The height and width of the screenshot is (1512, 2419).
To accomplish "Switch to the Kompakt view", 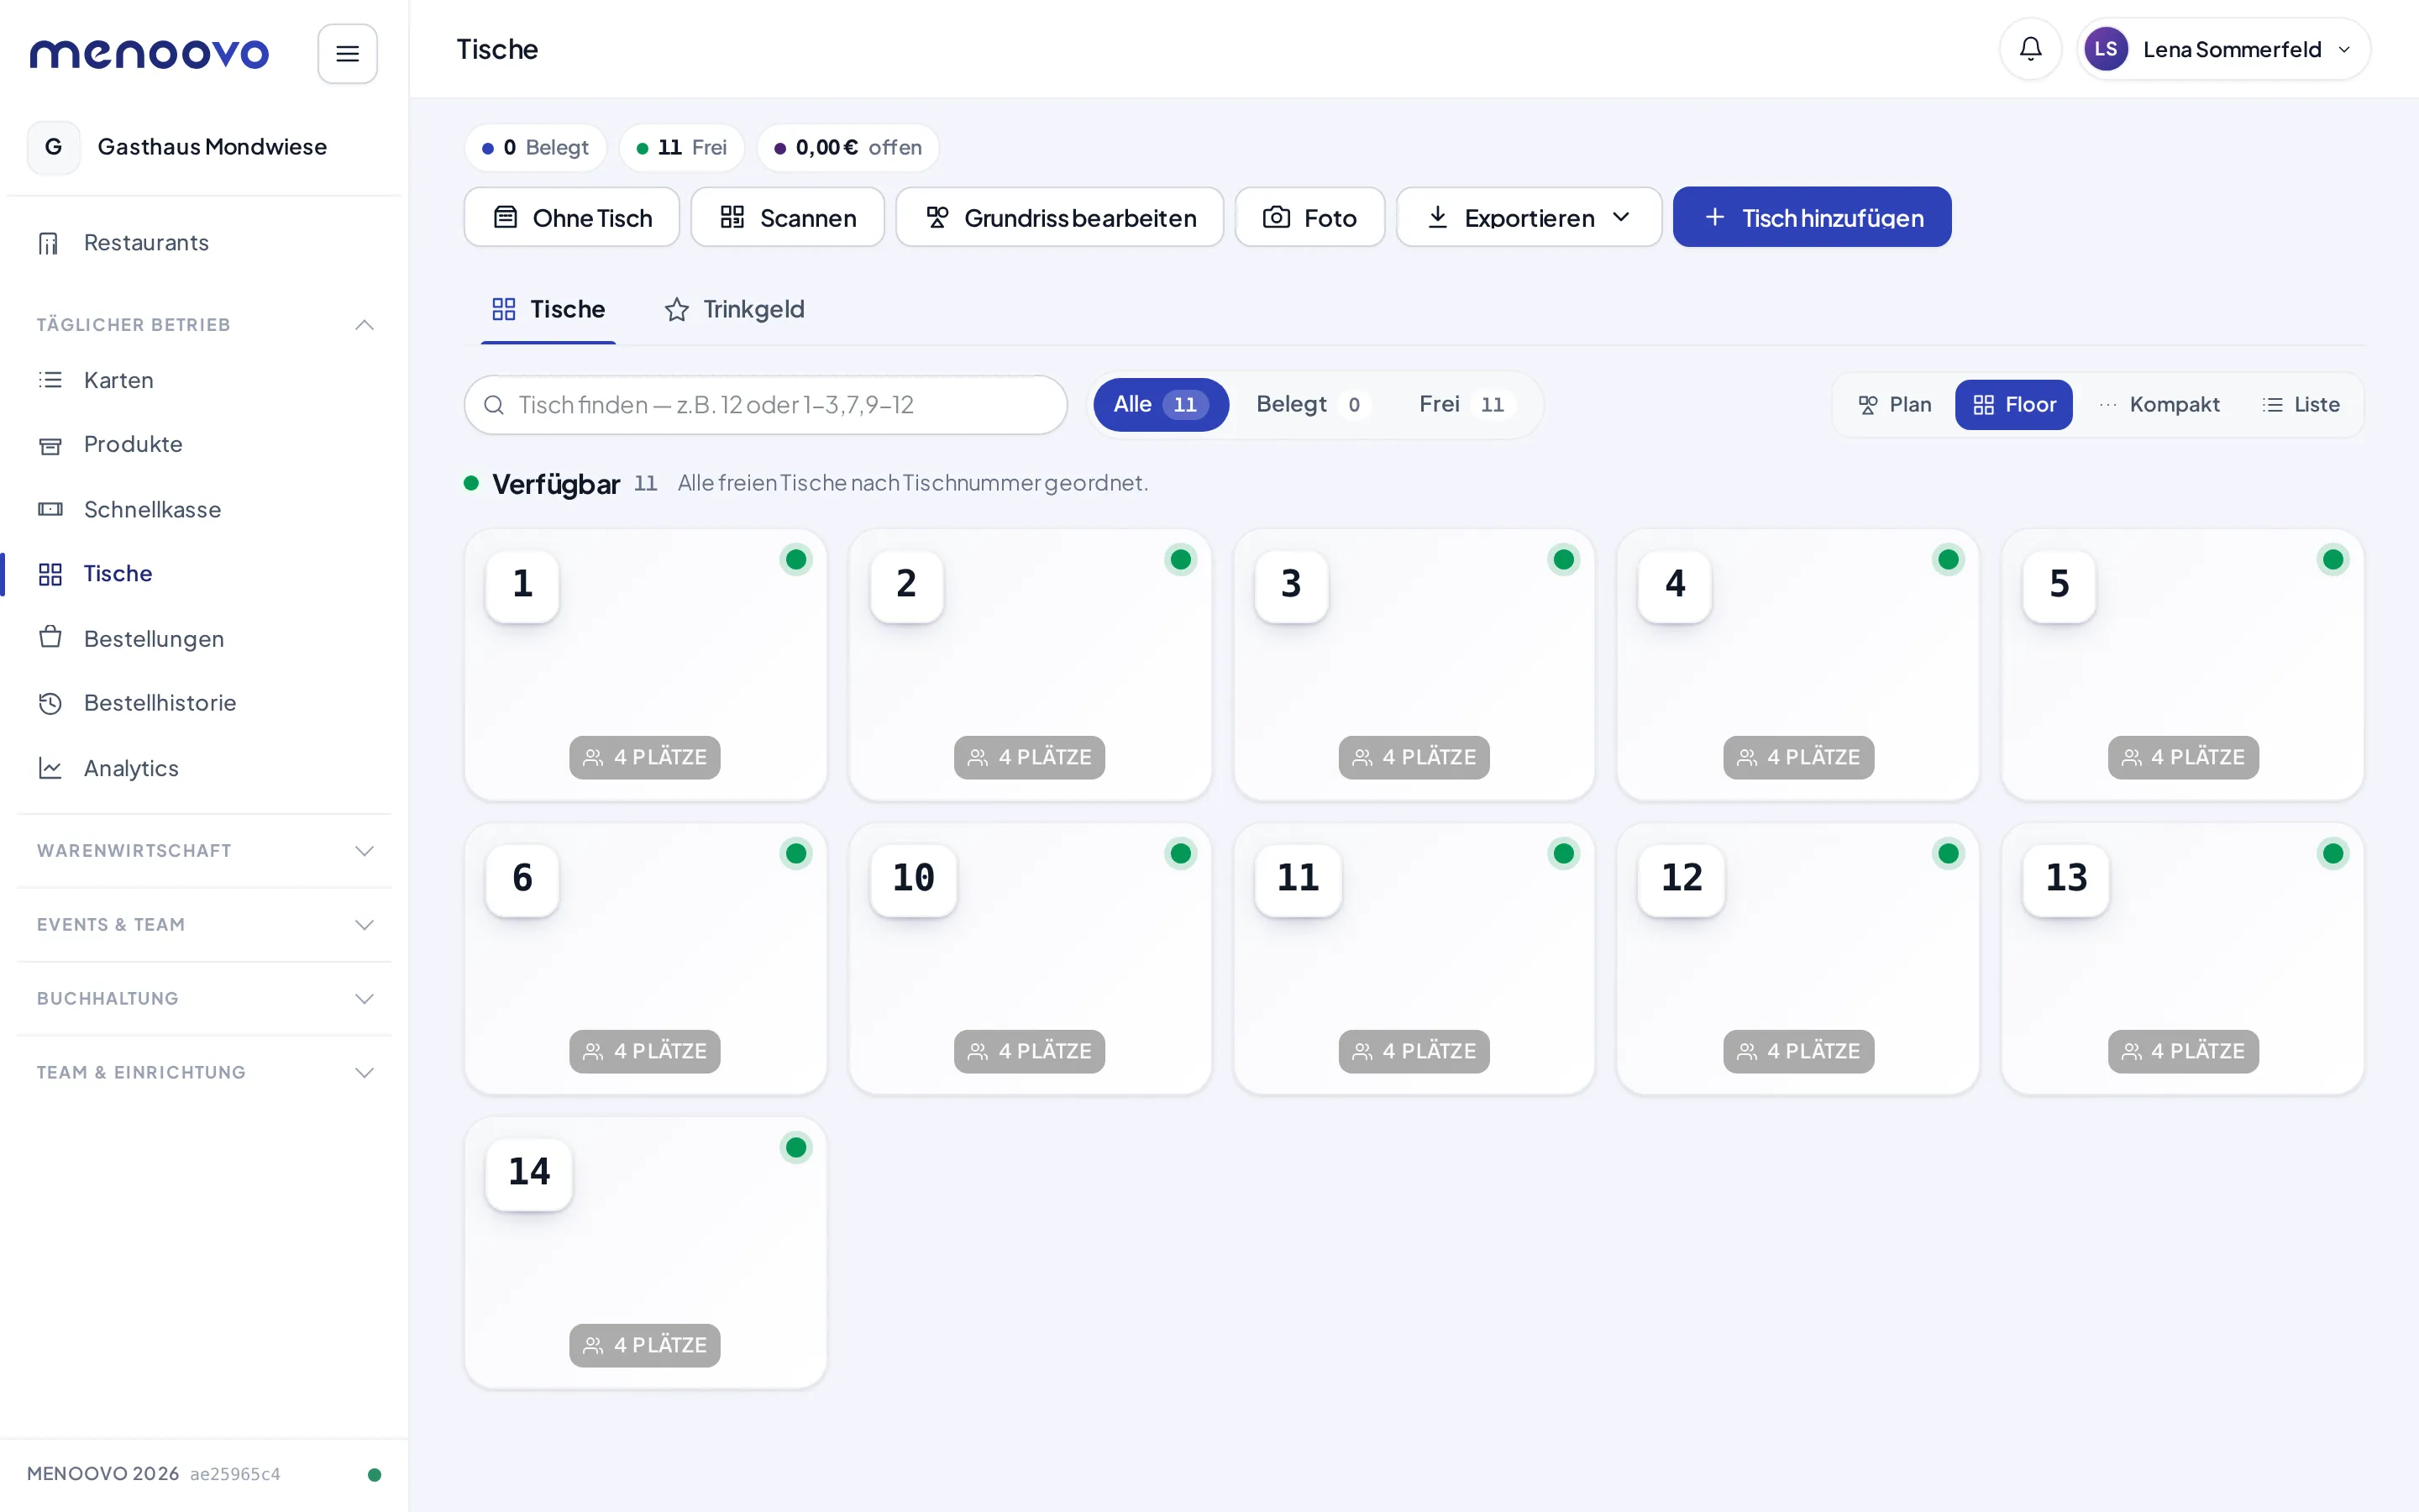I will pyautogui.click(x=2159, y=405).
